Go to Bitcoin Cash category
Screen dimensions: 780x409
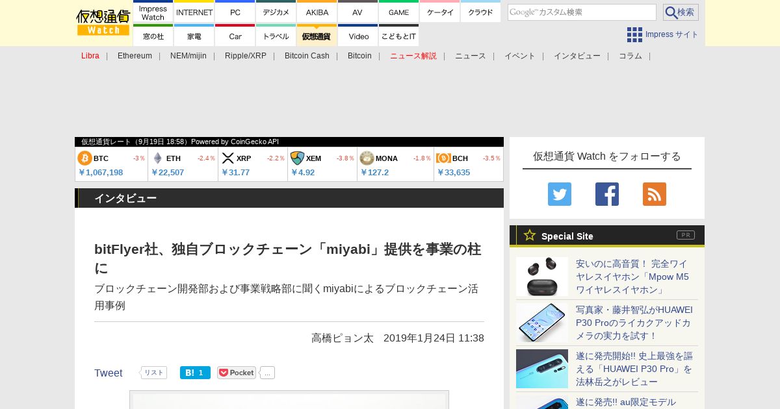tap(307, 56)
